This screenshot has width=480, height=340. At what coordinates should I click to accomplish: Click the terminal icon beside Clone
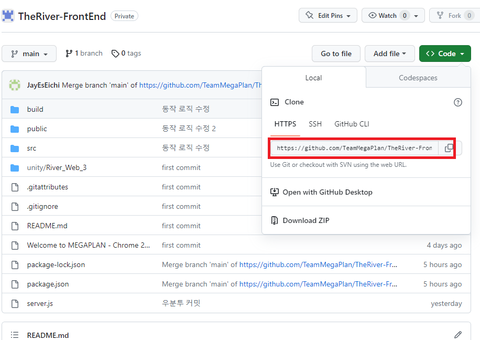click(274, 102)
